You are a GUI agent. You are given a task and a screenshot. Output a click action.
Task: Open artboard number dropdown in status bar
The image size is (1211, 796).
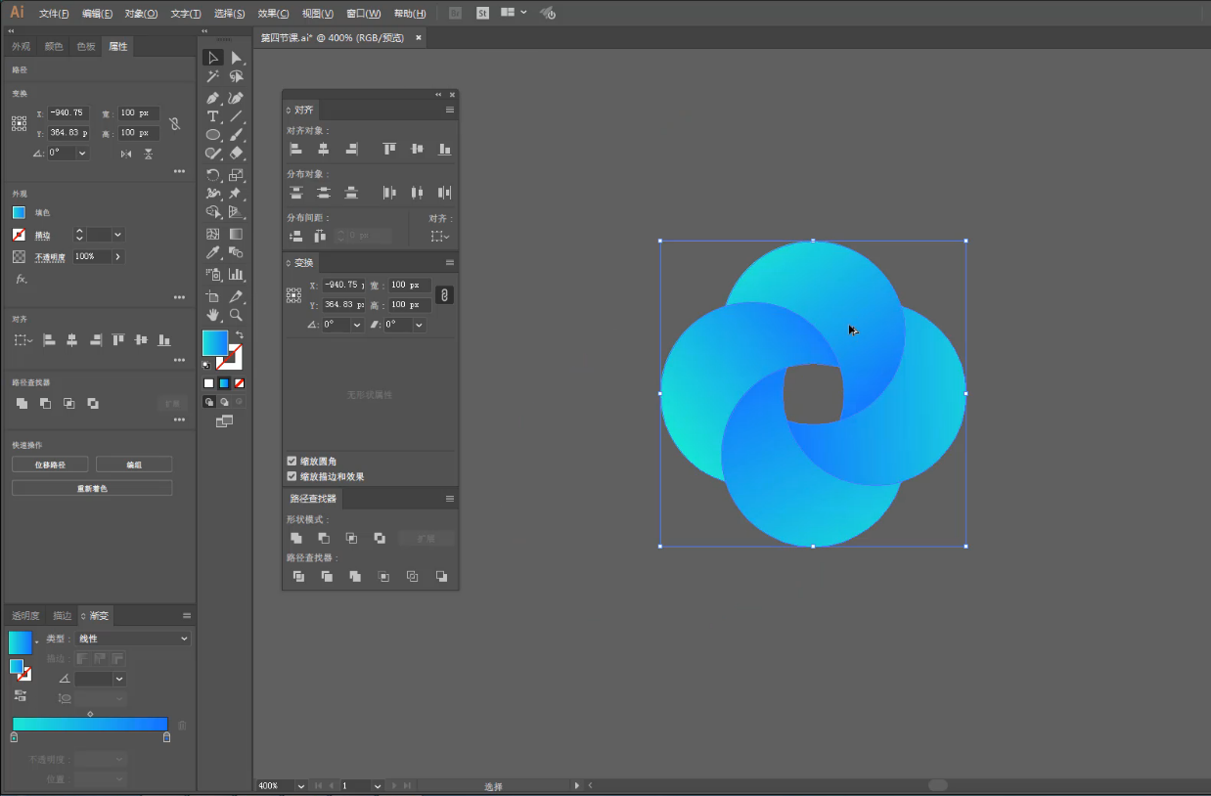[x=377, y=785]
